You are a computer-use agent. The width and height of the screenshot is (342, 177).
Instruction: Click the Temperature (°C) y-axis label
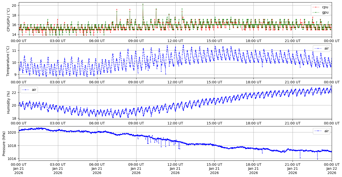pyautogui.click(x=8, y=61)
